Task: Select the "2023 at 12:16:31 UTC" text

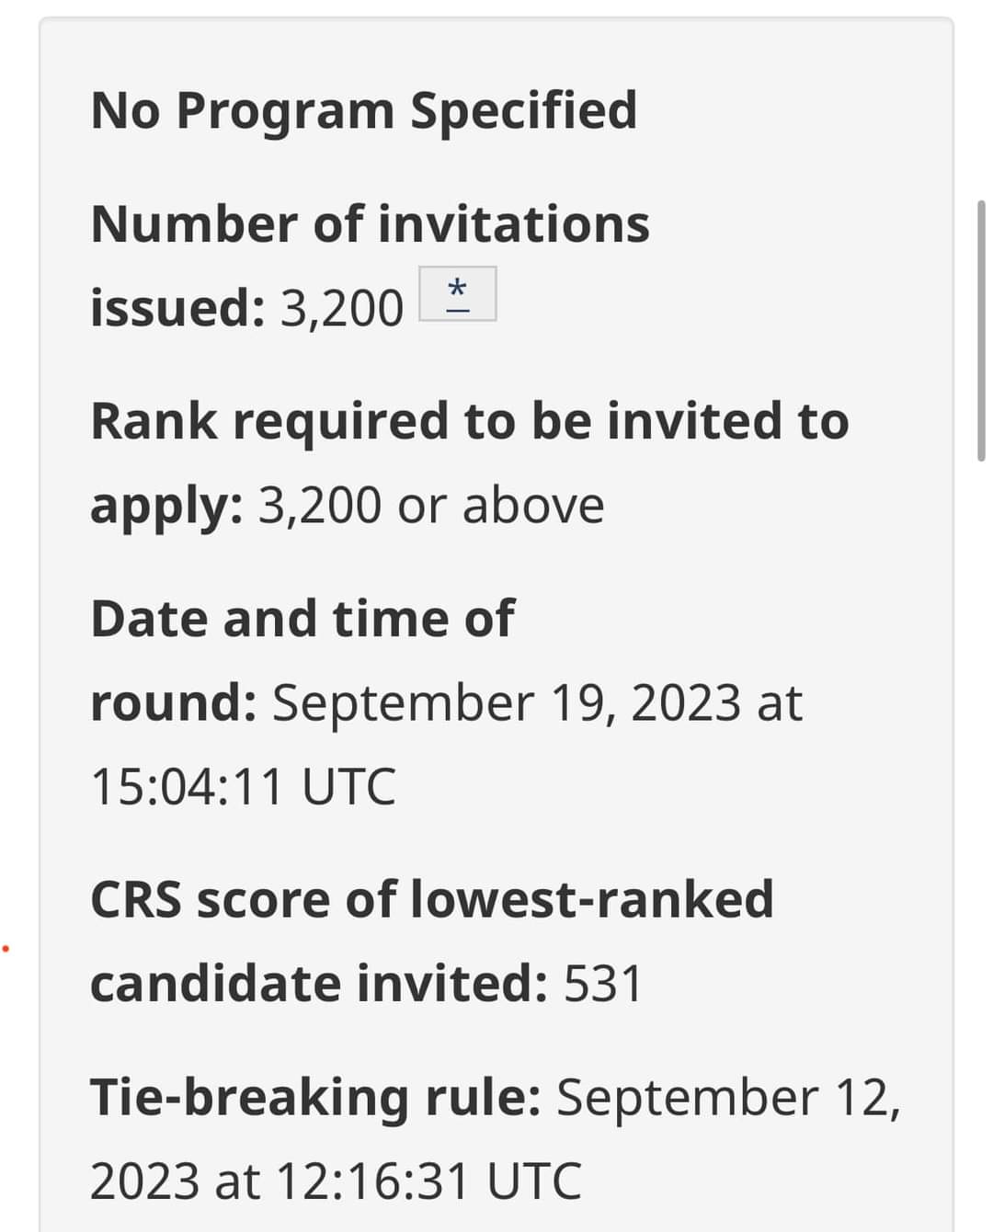Action: (x=336, y=1181)
